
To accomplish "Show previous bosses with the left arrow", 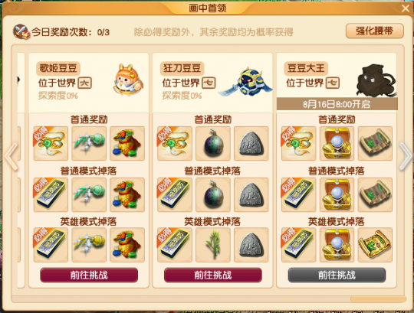I will [11, 156].
